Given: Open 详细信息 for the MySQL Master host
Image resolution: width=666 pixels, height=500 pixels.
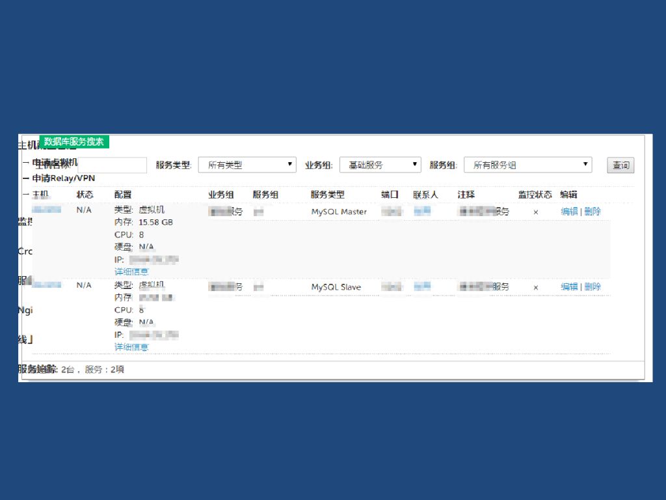Looking at the screenshot, I should [x=131, y=271].
